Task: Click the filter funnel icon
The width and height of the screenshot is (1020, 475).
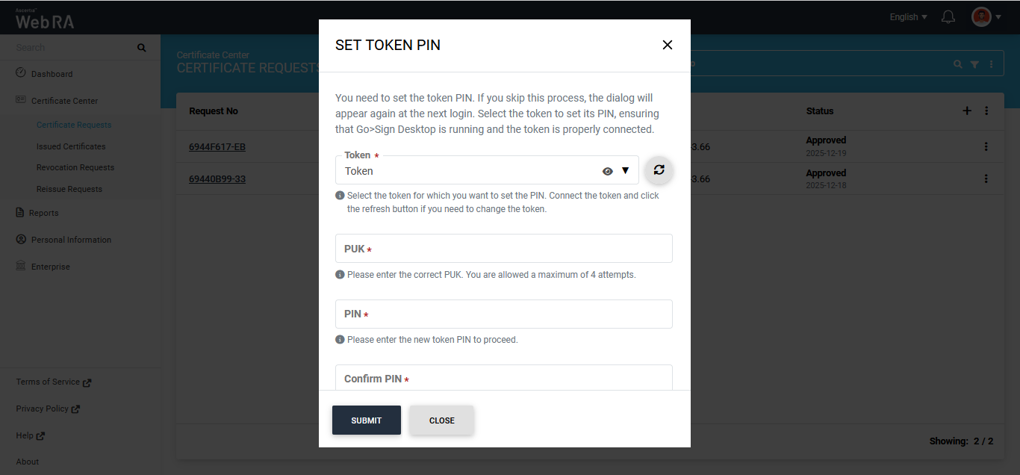Action: pos(974,65)
